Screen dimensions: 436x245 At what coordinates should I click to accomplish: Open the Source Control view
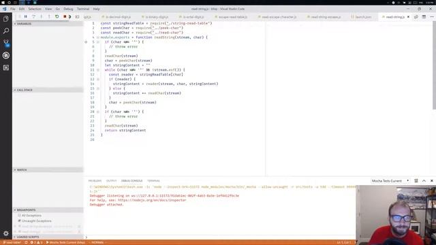[x=6, y=43]
